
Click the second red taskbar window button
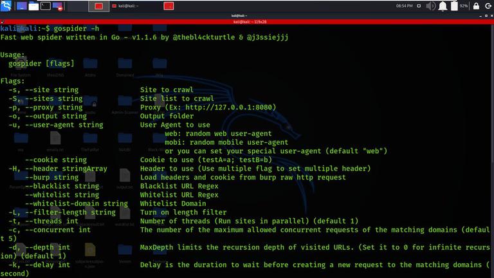click(x=169, y=6)
